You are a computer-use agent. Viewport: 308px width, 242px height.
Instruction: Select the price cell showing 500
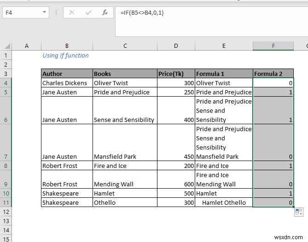pyautogui.click(x=176, y=194)
